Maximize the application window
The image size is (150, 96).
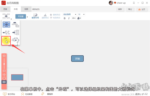tap(142, 3)
